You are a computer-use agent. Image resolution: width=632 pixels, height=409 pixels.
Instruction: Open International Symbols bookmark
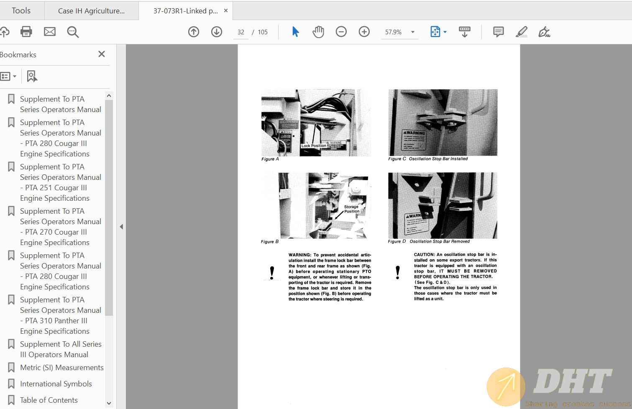56,383
